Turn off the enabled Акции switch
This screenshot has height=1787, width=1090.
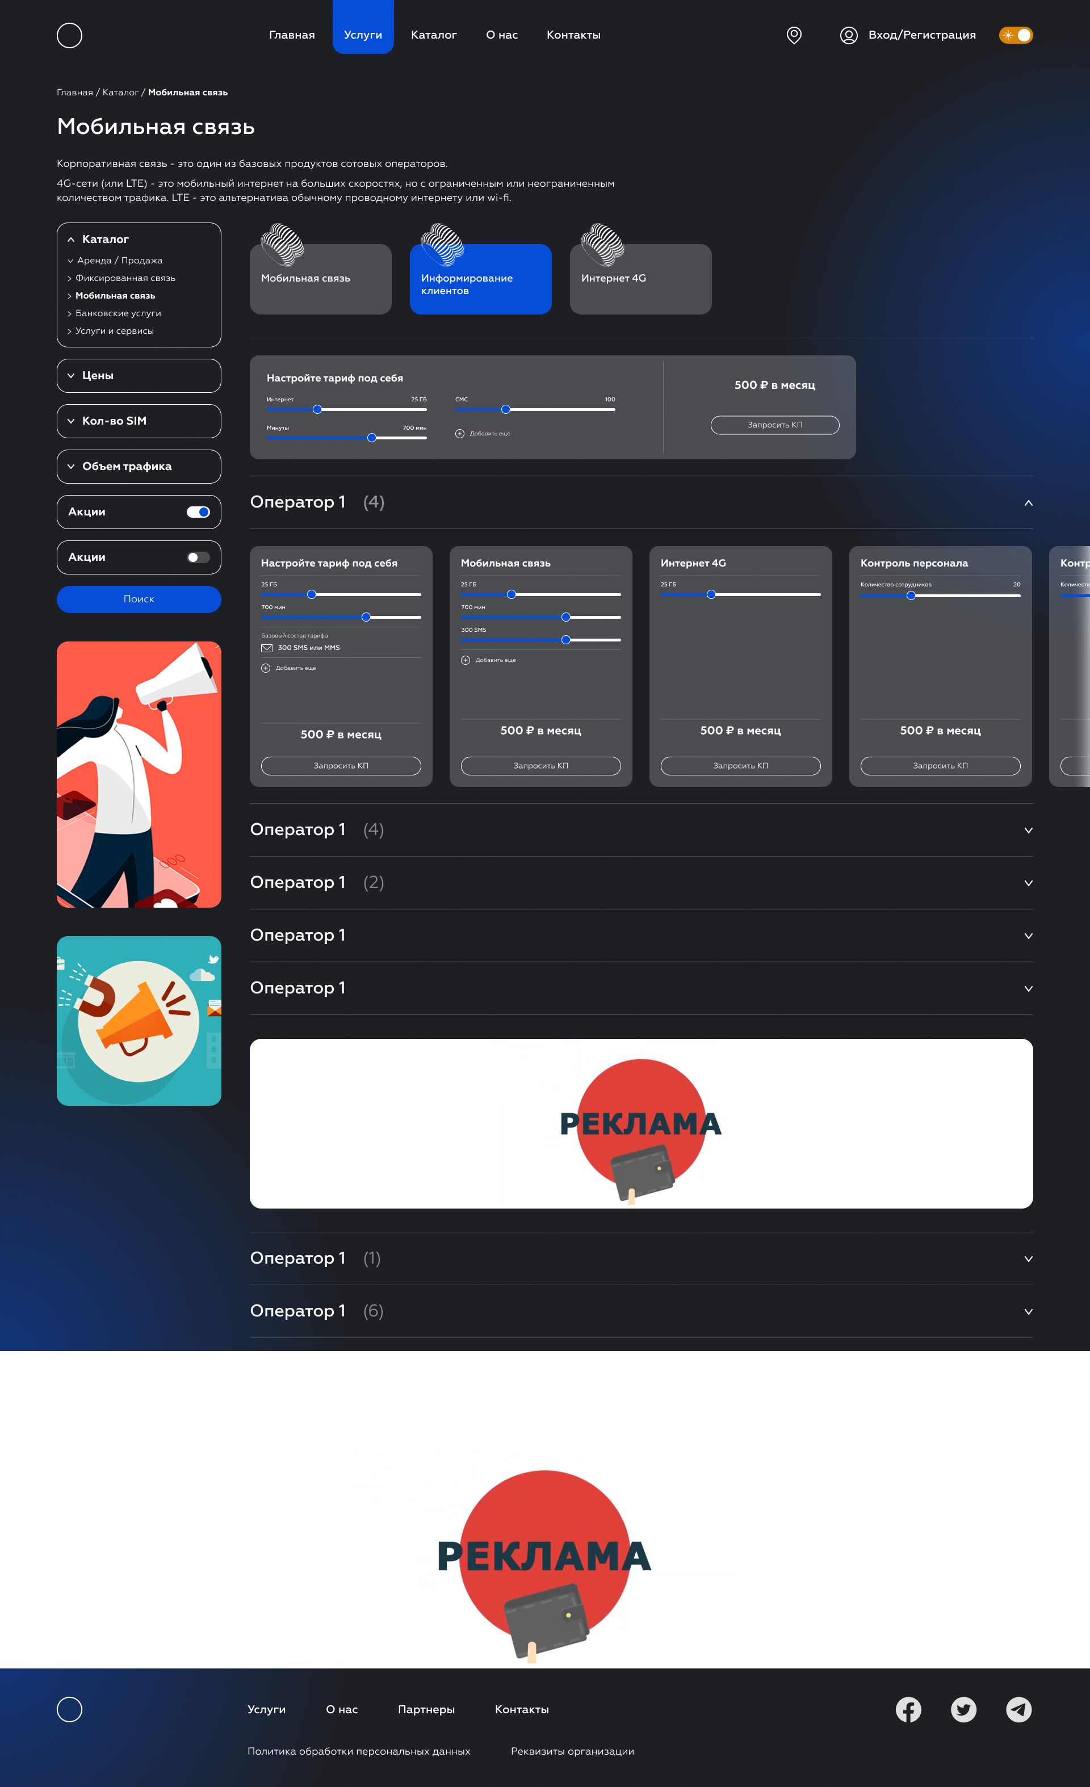[x=198, y=512]
